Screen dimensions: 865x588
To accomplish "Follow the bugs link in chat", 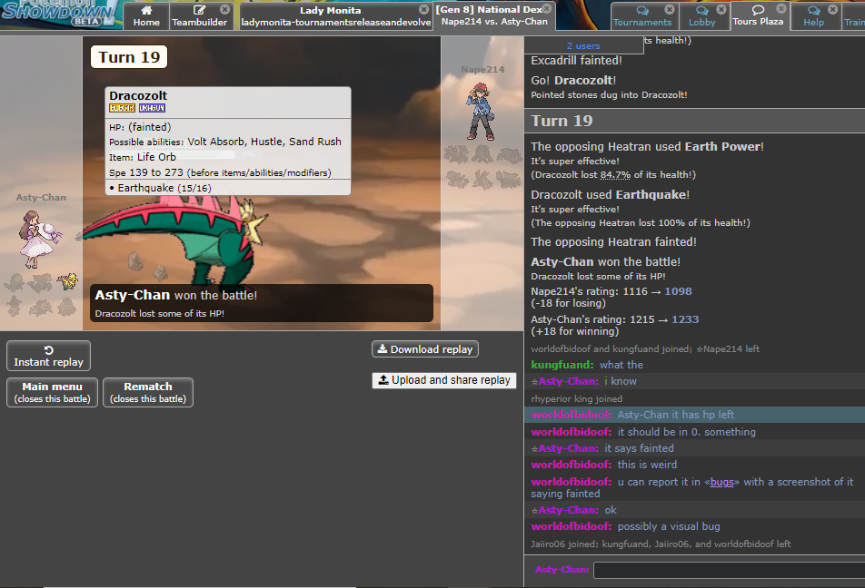I will tap(721, 482).
